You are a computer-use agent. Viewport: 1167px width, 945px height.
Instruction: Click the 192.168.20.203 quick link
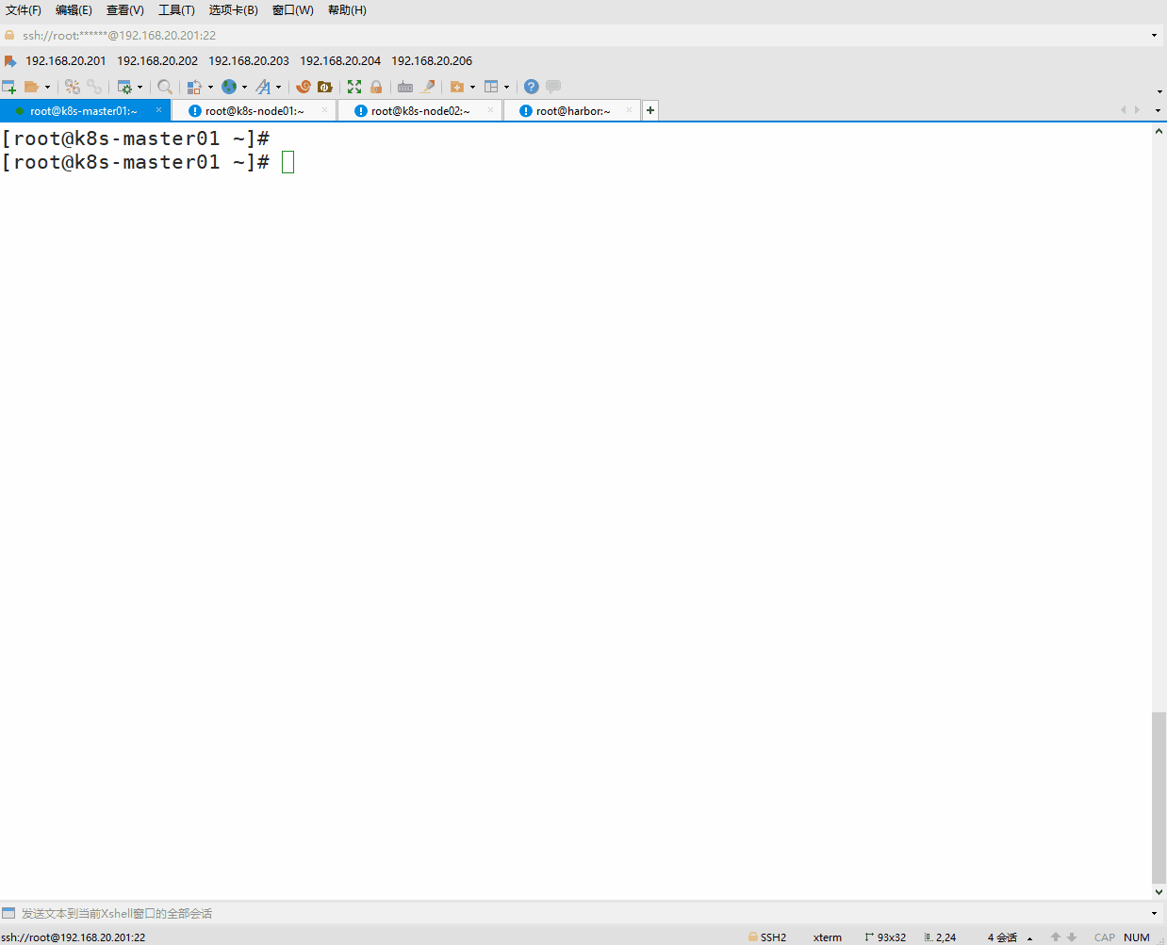tap(249, 61)
